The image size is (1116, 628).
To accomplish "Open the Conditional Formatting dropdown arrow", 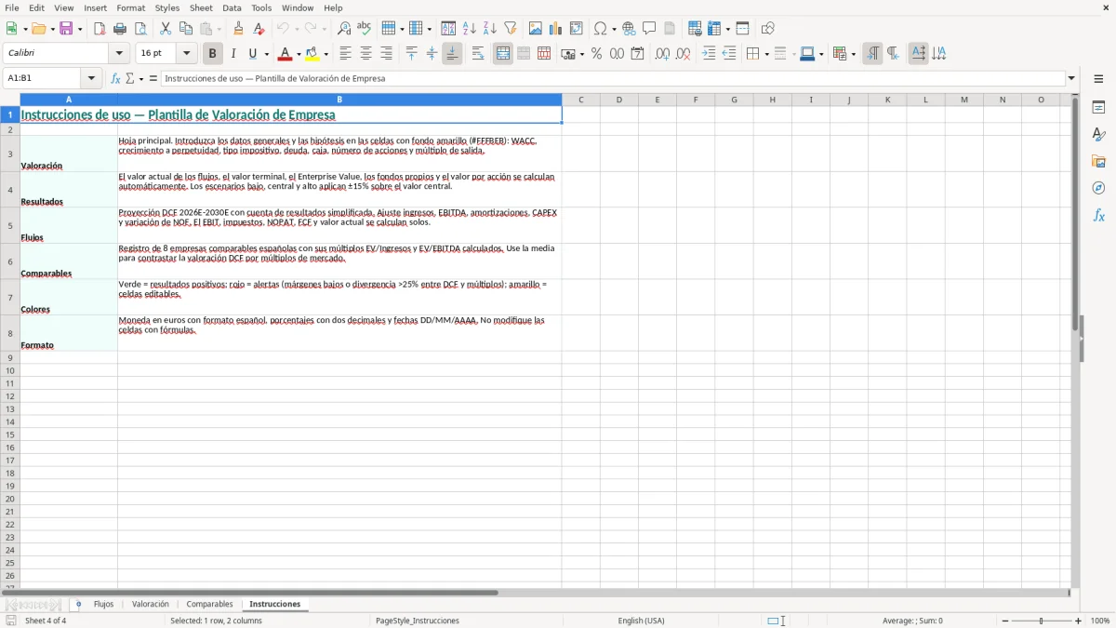I will pyautogui.click(x=853, y=54).
